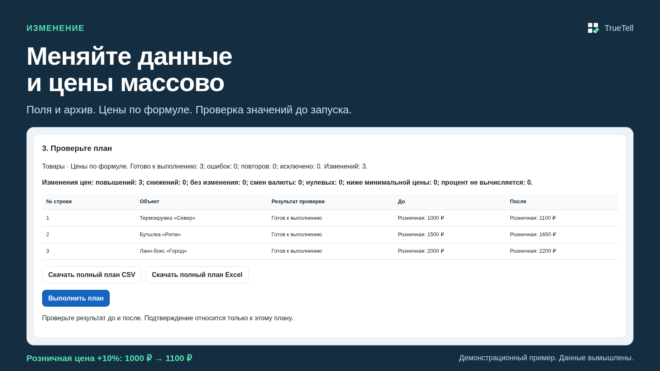Click the price changes summary line
Image resolution: width=660 pixels, height=371 pixels.
(x=287, y=183)
